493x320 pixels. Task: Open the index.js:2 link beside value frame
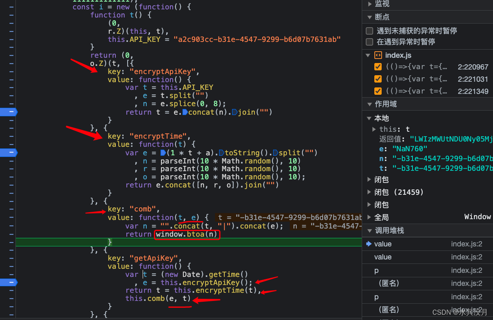coord(467,244)
